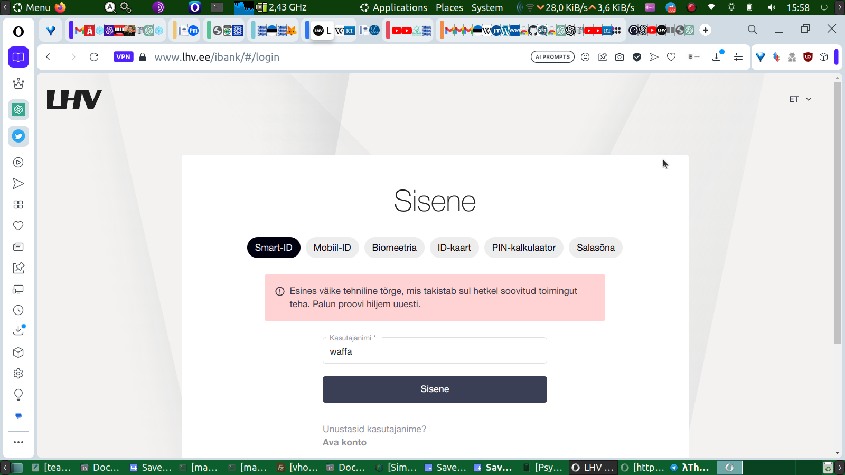Open the [Psy… window from taskbar

(543, 468)
